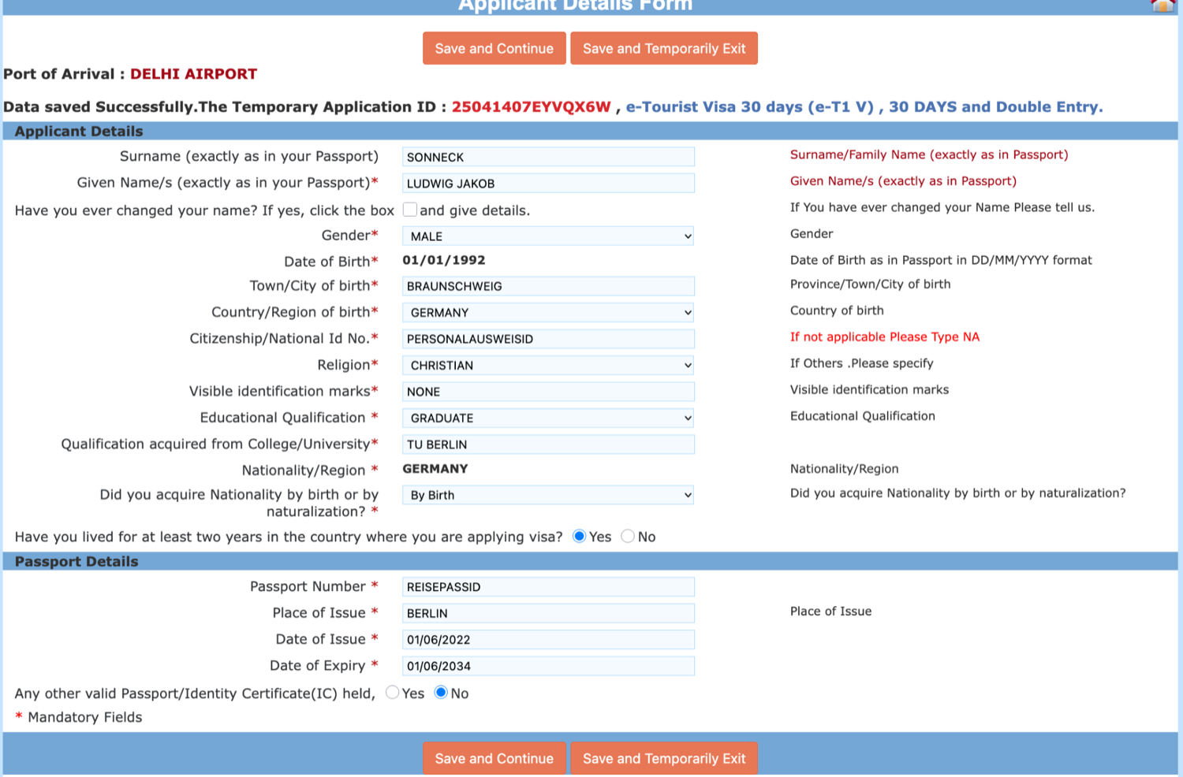Select No for other valid passport held
Screen dimensions: 1183x777
441,693
